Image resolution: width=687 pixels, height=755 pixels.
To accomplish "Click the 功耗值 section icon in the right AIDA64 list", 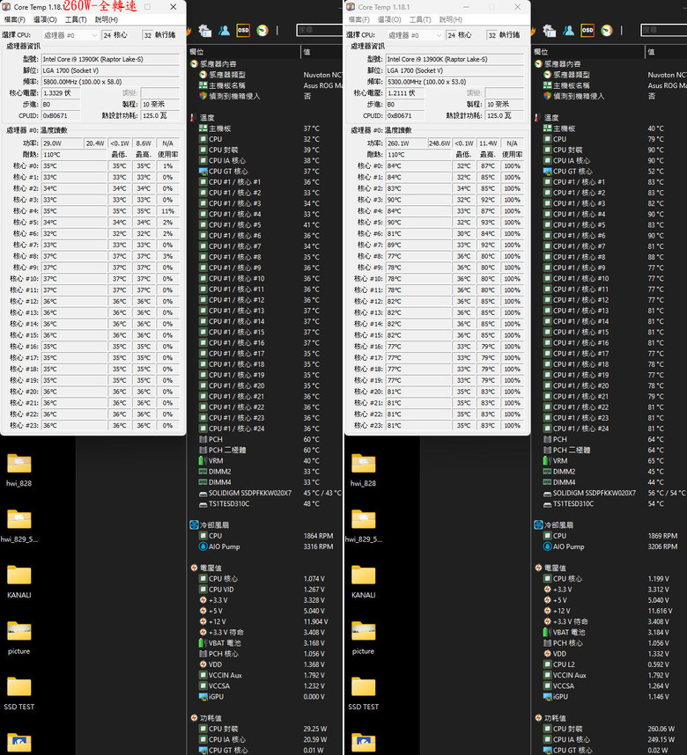I will click(538, 718).
